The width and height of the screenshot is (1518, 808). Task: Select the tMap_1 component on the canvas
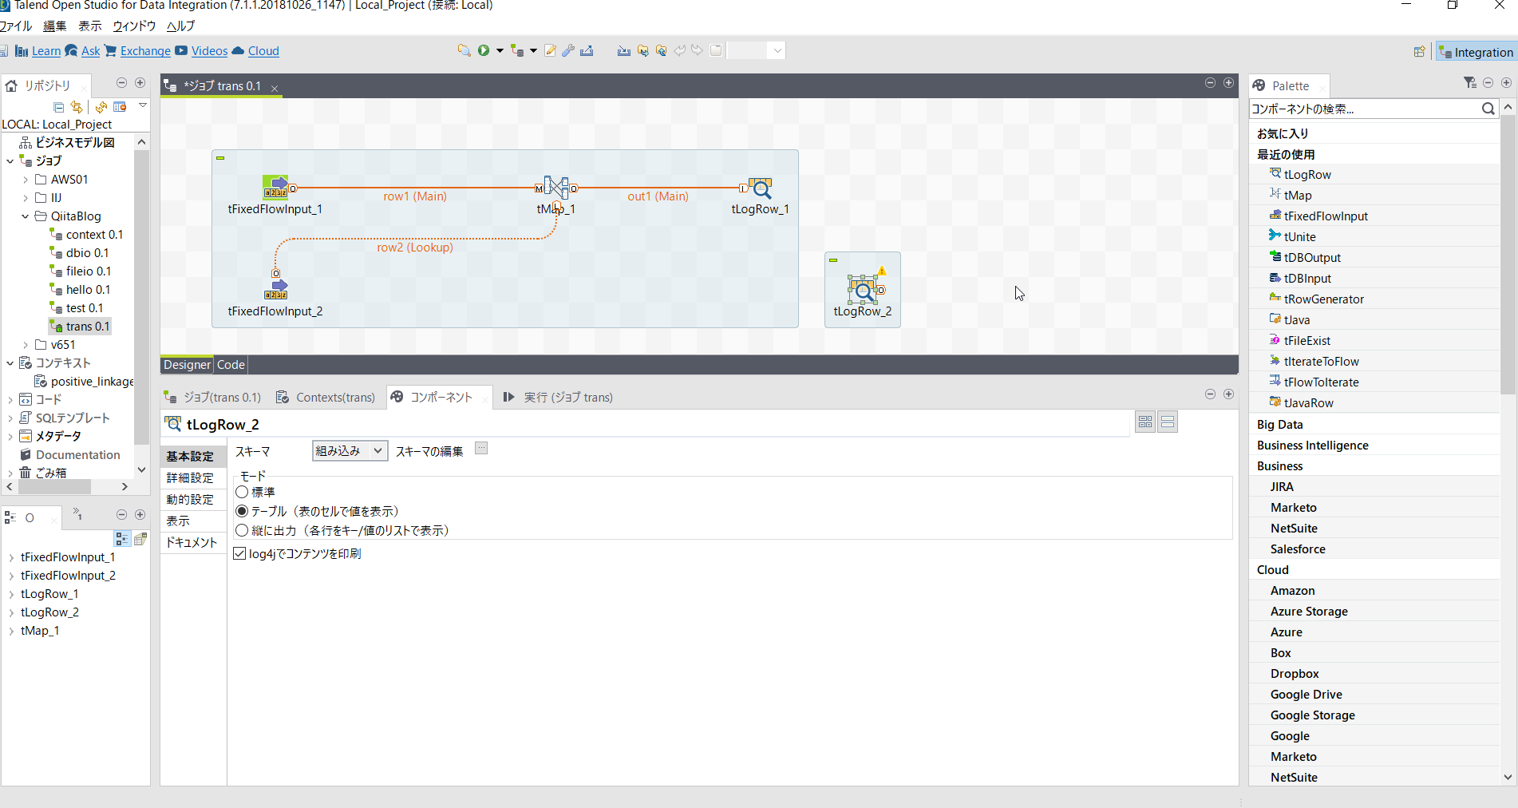tap(557, 188)
